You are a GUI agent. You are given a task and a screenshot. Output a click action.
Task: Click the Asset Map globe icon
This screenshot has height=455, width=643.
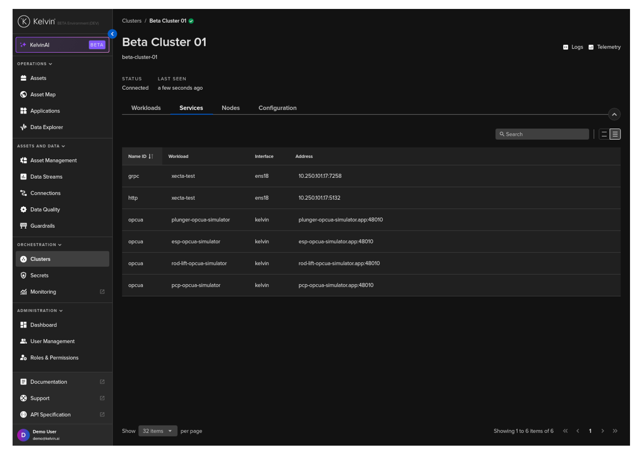pyautogui.click(x=24, y=95)
